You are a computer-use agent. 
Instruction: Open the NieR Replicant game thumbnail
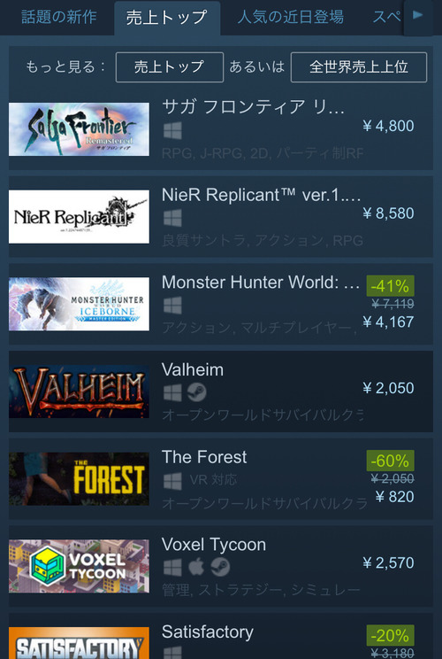[79, 217]
